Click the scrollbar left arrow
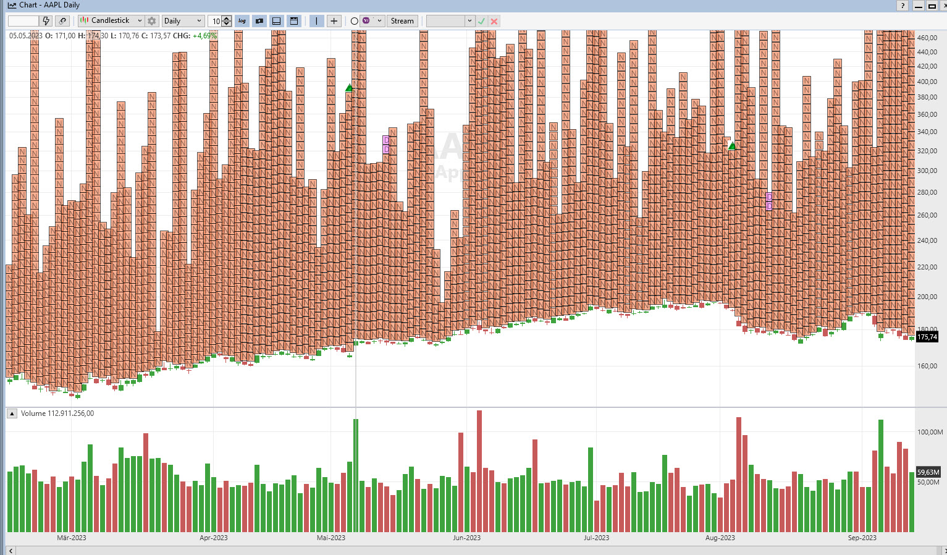The width and height of the screenshot is (947, 555). (11, 550)
